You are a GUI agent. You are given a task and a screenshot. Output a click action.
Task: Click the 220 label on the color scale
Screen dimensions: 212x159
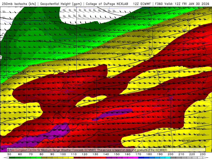(x=192, y=154)
